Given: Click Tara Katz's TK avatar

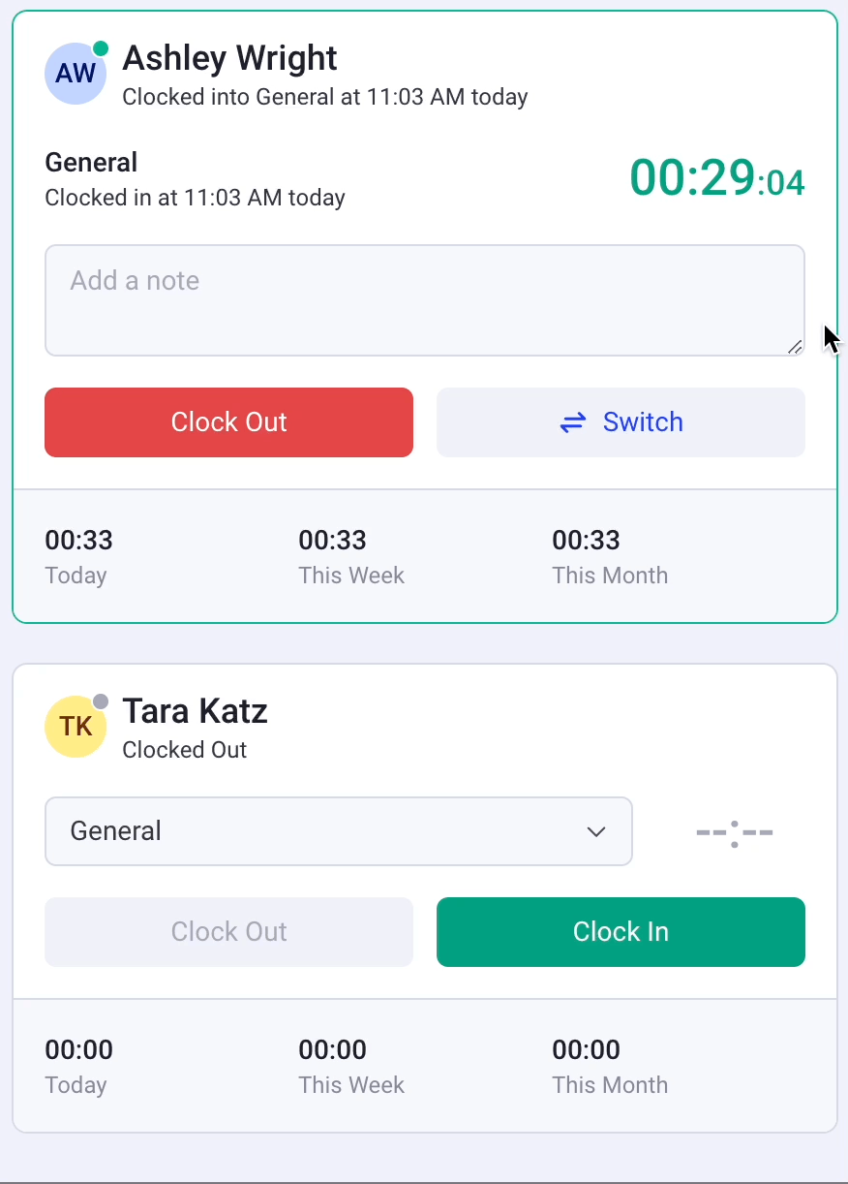Looking at the screenshot, I should coord(76,727).
